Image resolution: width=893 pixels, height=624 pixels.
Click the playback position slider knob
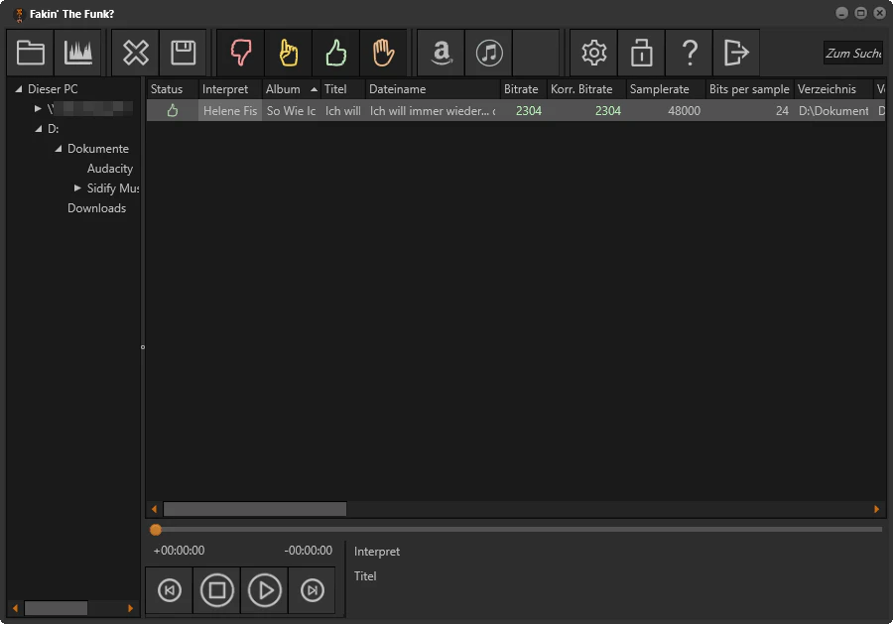[x=156, y=530]
